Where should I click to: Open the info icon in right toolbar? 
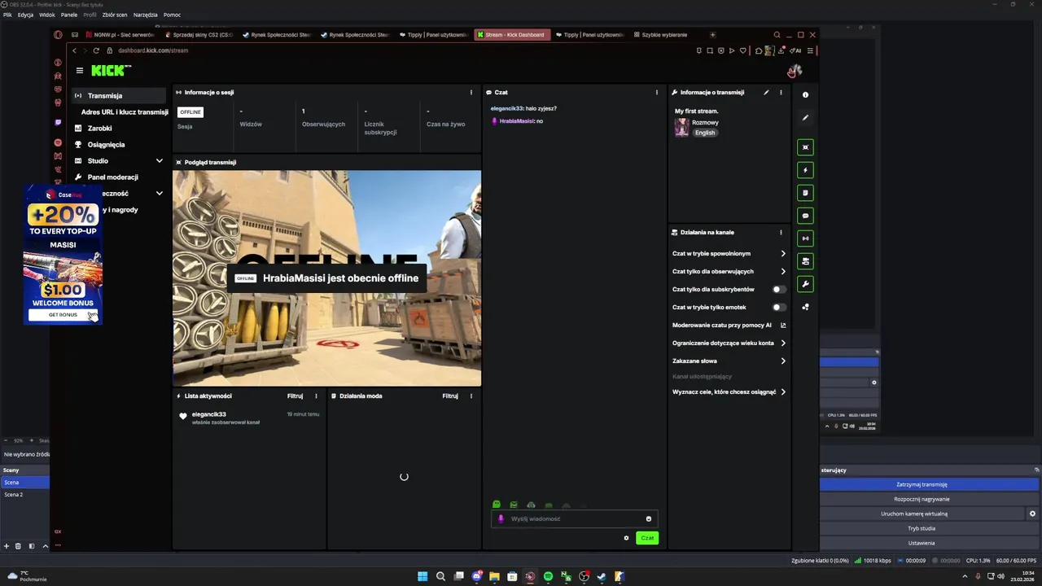(x=805, y=95)
